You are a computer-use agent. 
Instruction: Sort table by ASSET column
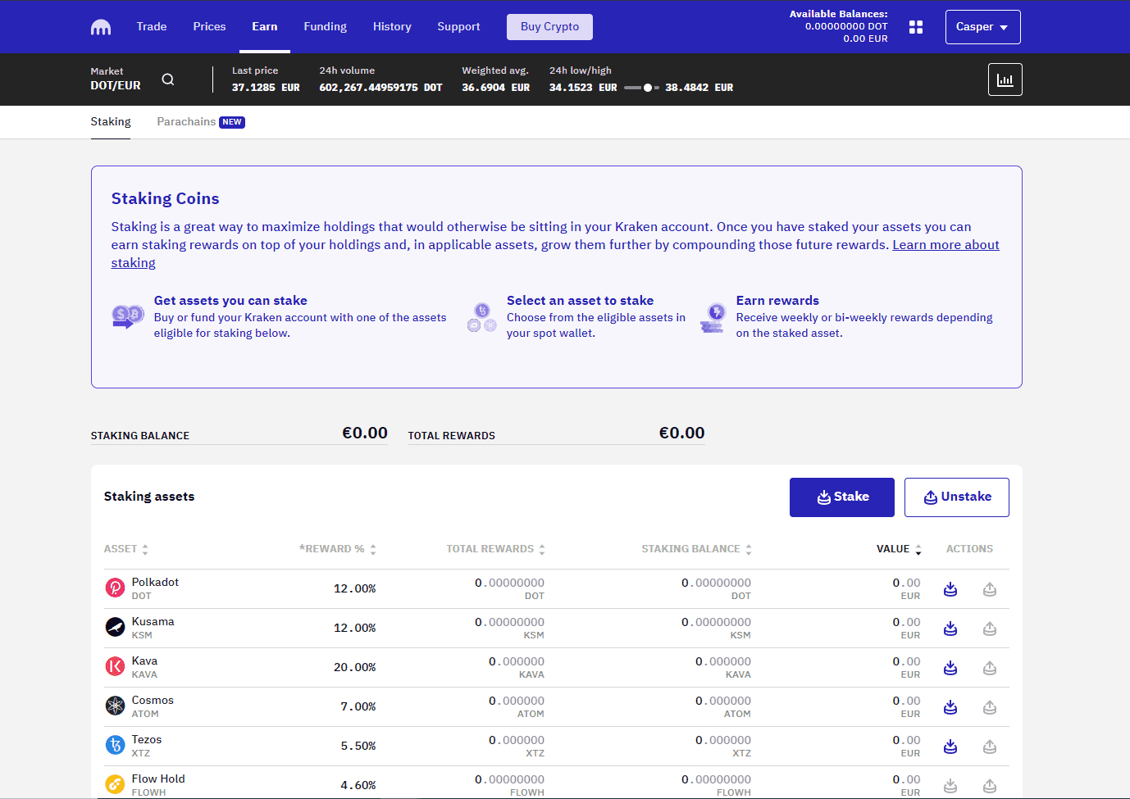126,549
